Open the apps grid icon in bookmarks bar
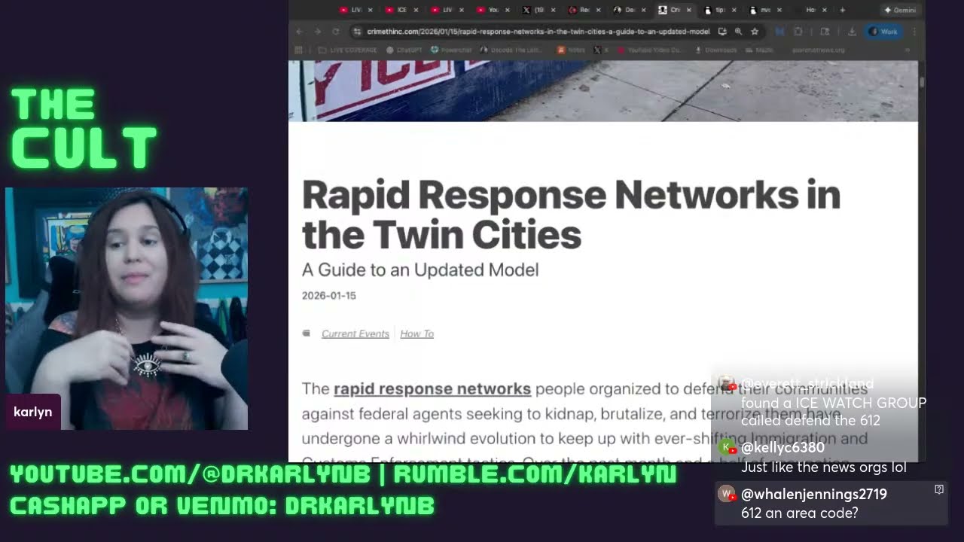 (298, 50)
